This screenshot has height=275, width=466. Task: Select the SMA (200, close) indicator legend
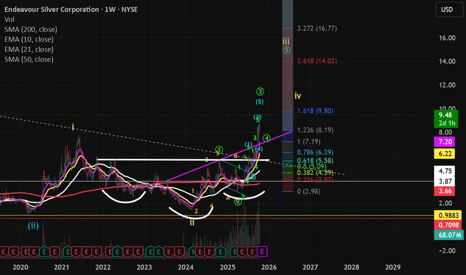click(30, 29)
